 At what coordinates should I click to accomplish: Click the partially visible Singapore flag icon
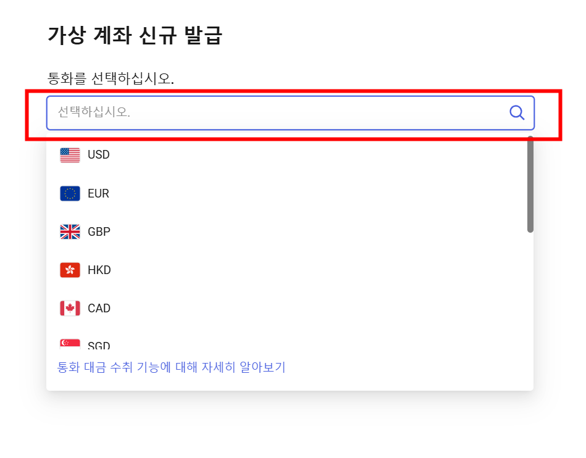(70, 344)
